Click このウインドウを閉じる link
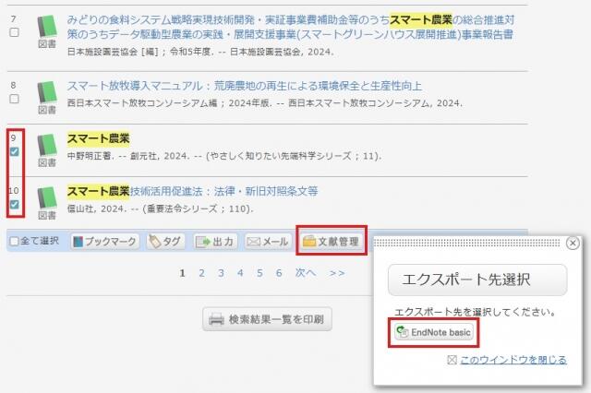591x393 pixels. 513,360
